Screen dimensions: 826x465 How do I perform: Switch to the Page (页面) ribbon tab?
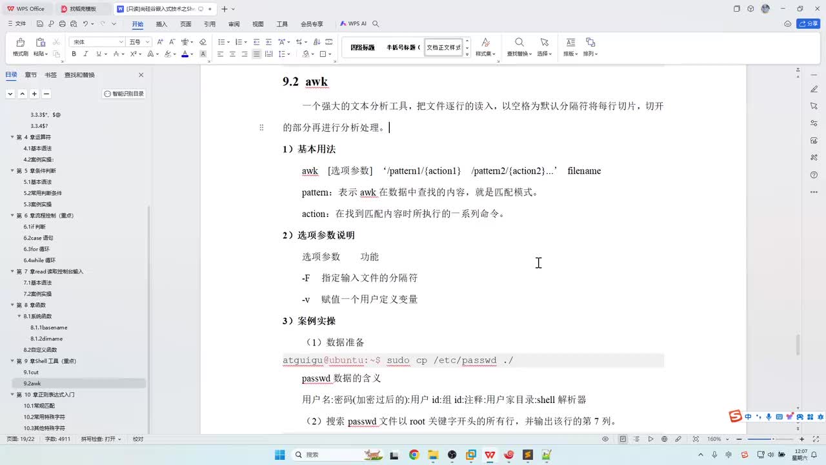pyautogui.click(x=186, y=24)
